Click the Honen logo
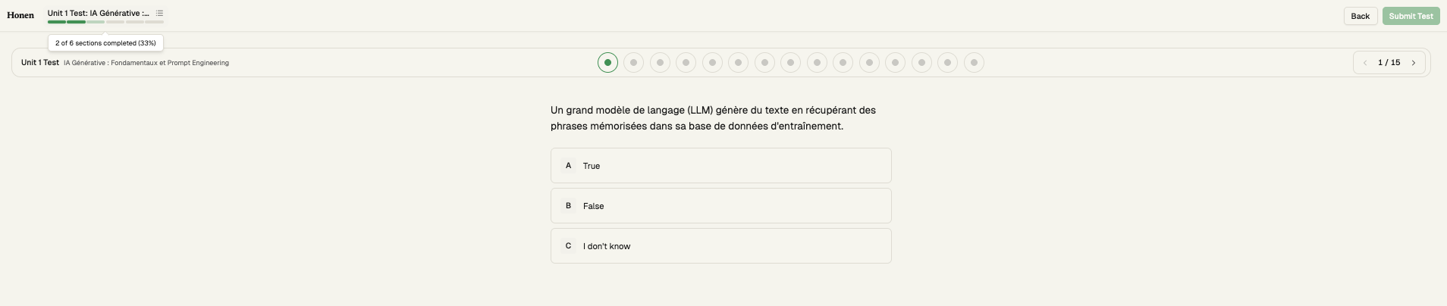The height and width of the screenshot is (306, 1447). click(20, 15)
